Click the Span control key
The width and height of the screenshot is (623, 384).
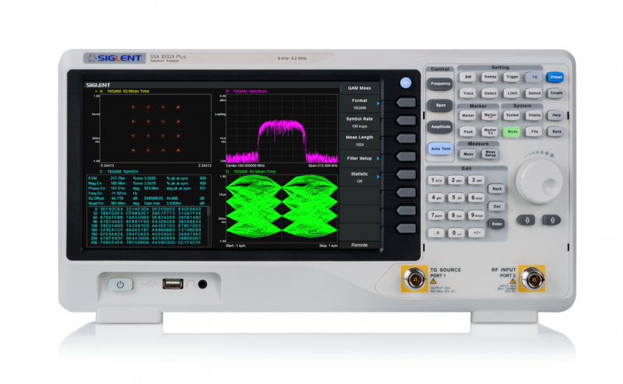[440, 105]
